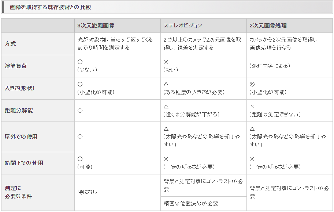Click the 画像を取得する既存技術との比較 heading
334x212 pixels.
tap(50, 7)
